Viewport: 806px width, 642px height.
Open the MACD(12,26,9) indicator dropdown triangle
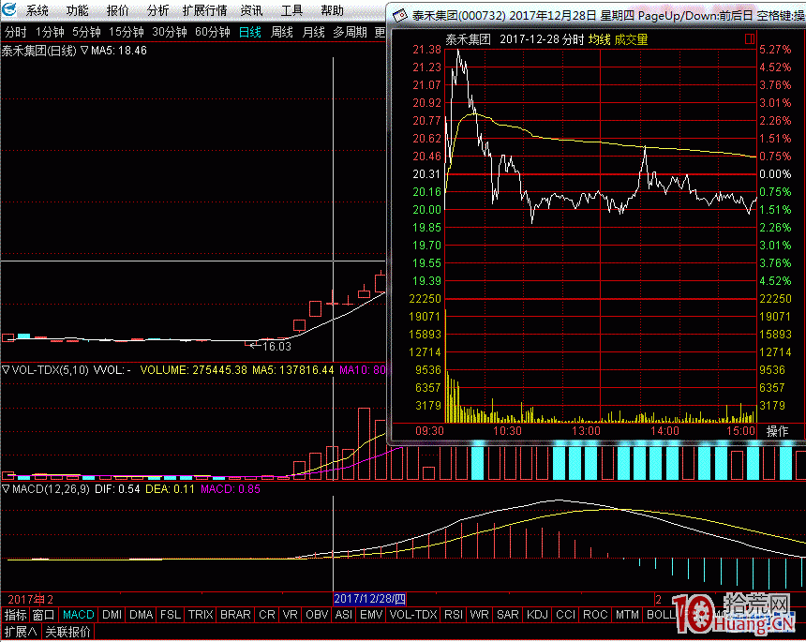pos(6,489)
